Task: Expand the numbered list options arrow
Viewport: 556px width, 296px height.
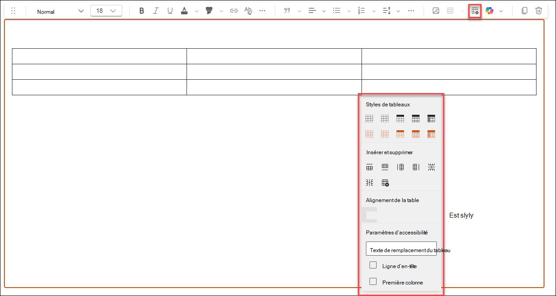Action: click(373, 11)
